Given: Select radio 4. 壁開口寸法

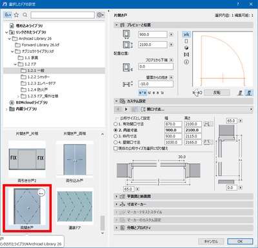Looking at the screenshot, I should (115, 142).
